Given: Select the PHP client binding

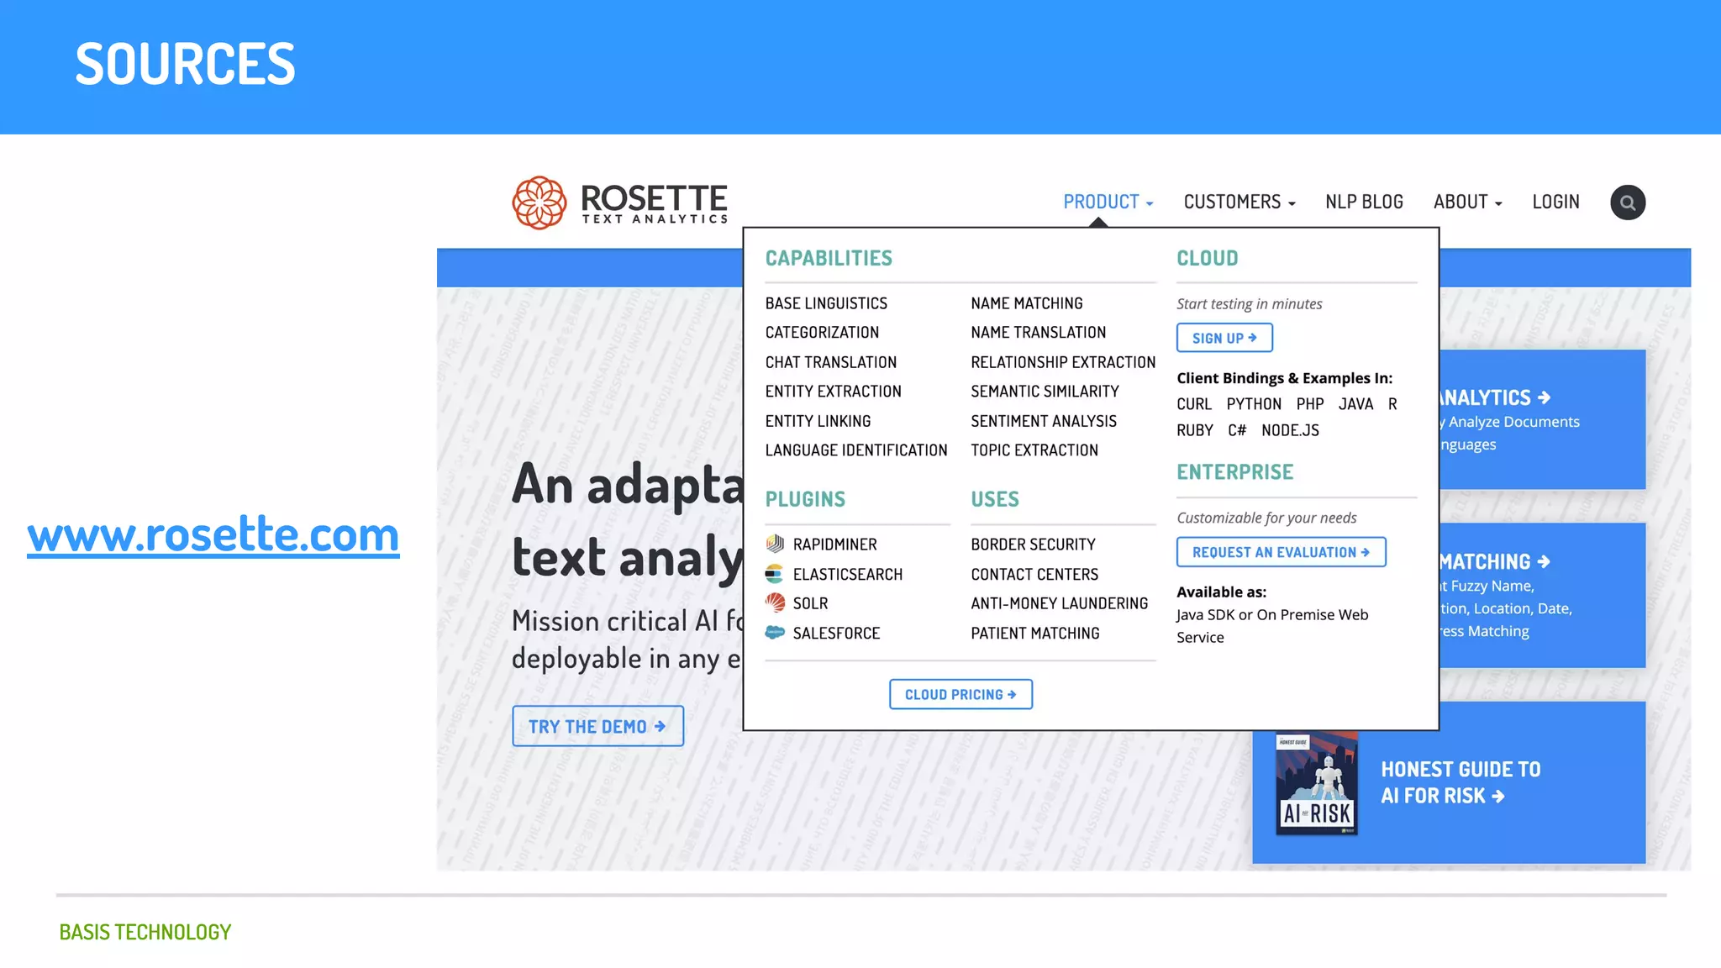Looking at the screenshot, I should pos(1309,404).
